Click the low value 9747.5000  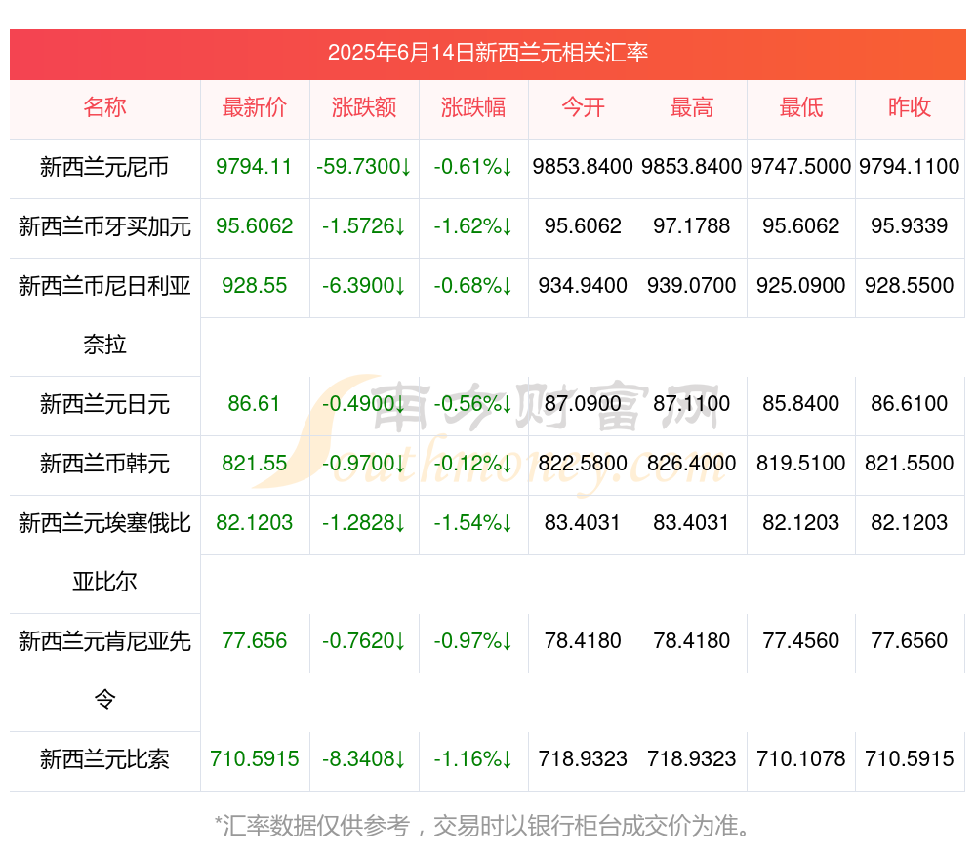[x=800, y=167]
